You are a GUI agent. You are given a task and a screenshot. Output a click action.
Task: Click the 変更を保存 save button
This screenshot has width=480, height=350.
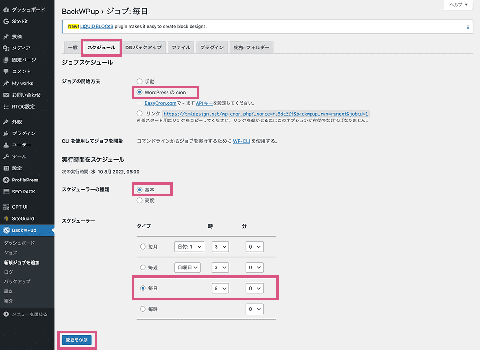[77, 340]
